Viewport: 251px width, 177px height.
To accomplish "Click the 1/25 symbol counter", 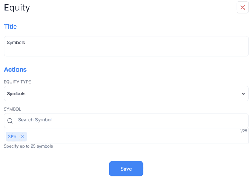I will click(x=243, y=131).
